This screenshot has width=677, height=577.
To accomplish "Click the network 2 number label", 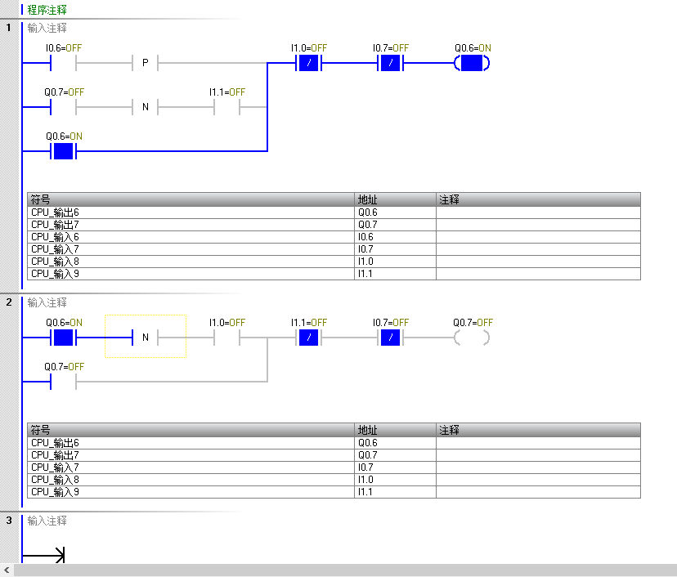I will (x=9, y=302).
